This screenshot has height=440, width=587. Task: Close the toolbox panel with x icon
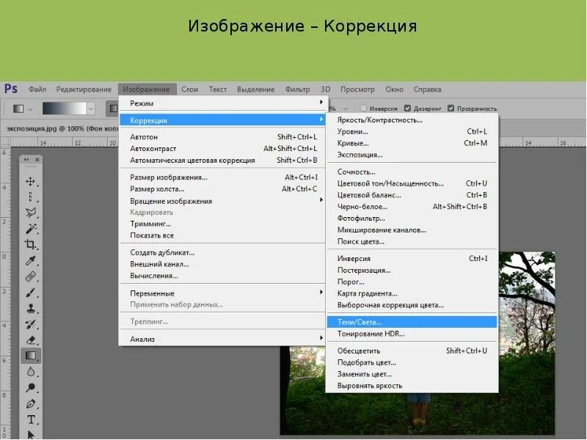(x=37, y=159)
